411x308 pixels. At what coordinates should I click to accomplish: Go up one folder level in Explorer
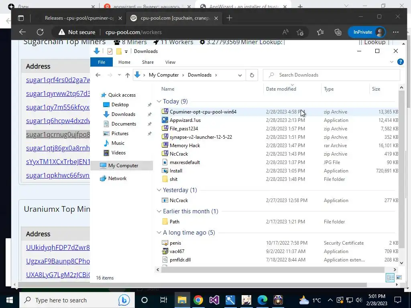(128, 75)
